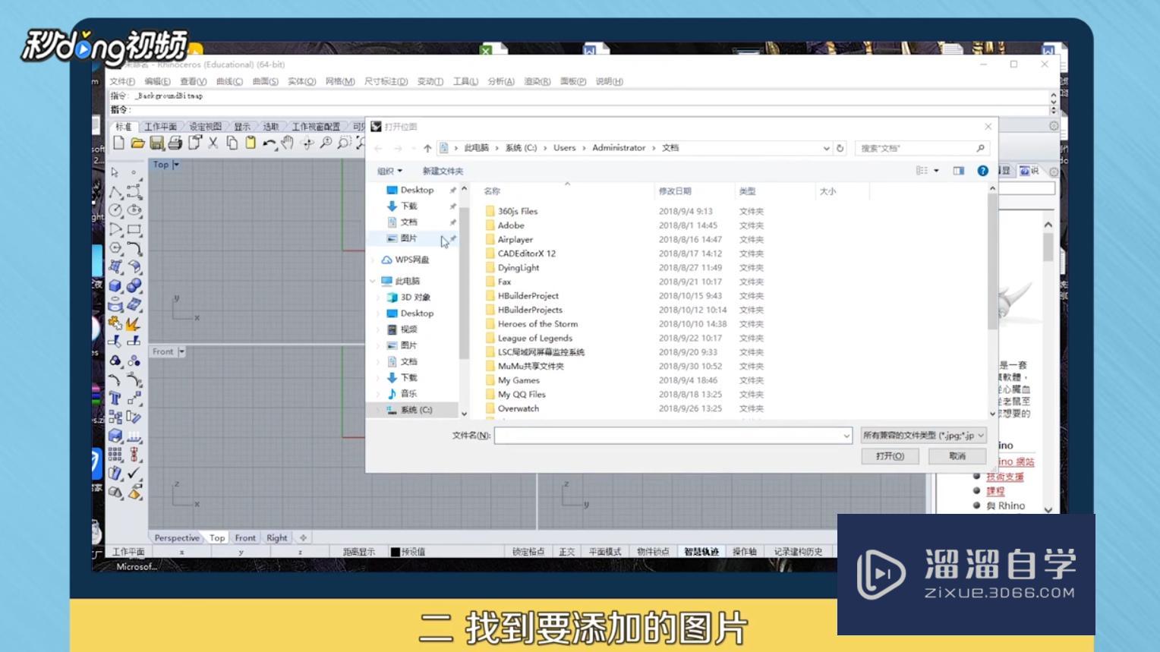Open the 组织 organize dropdown
Viewport: 1160px width, 652px height.
(390, 171)
